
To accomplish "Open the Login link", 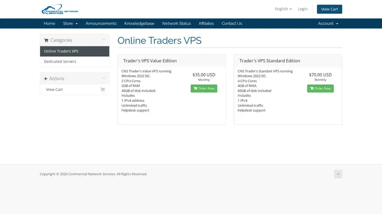I will [x=303, y=9].
